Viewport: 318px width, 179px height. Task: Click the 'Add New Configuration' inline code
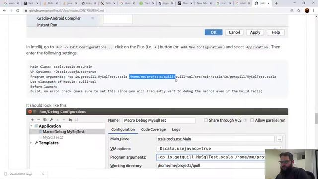[201, 47]
